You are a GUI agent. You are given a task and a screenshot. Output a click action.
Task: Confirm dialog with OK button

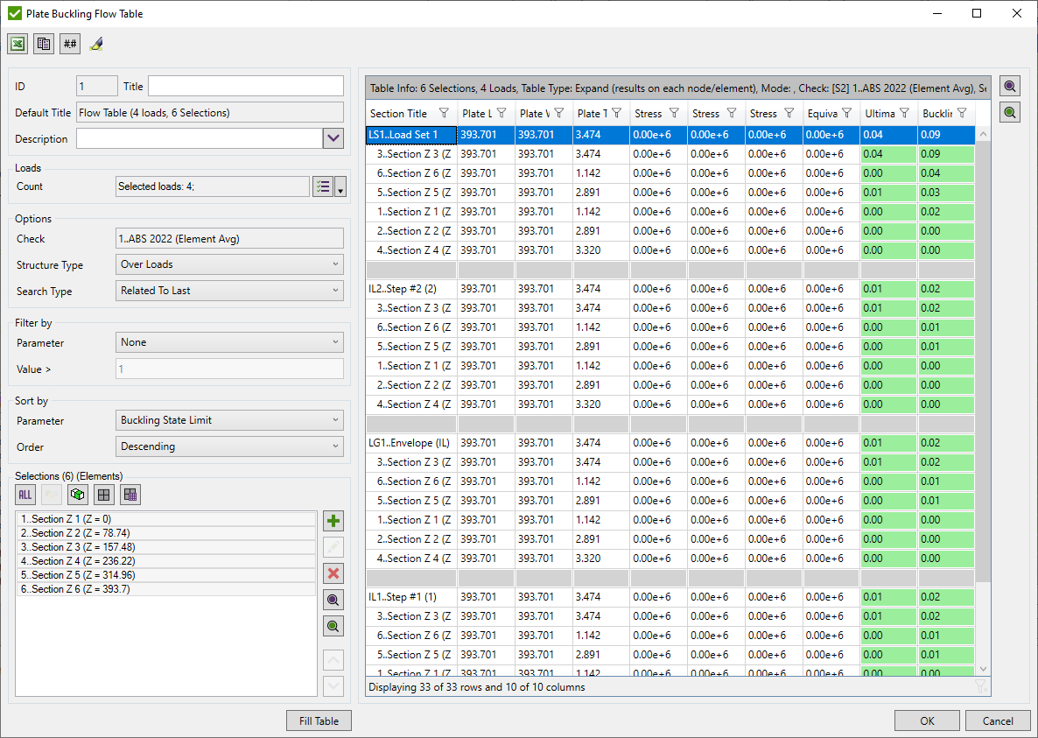point(927,720)
